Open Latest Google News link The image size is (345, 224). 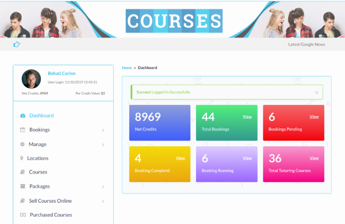(306, 44)
